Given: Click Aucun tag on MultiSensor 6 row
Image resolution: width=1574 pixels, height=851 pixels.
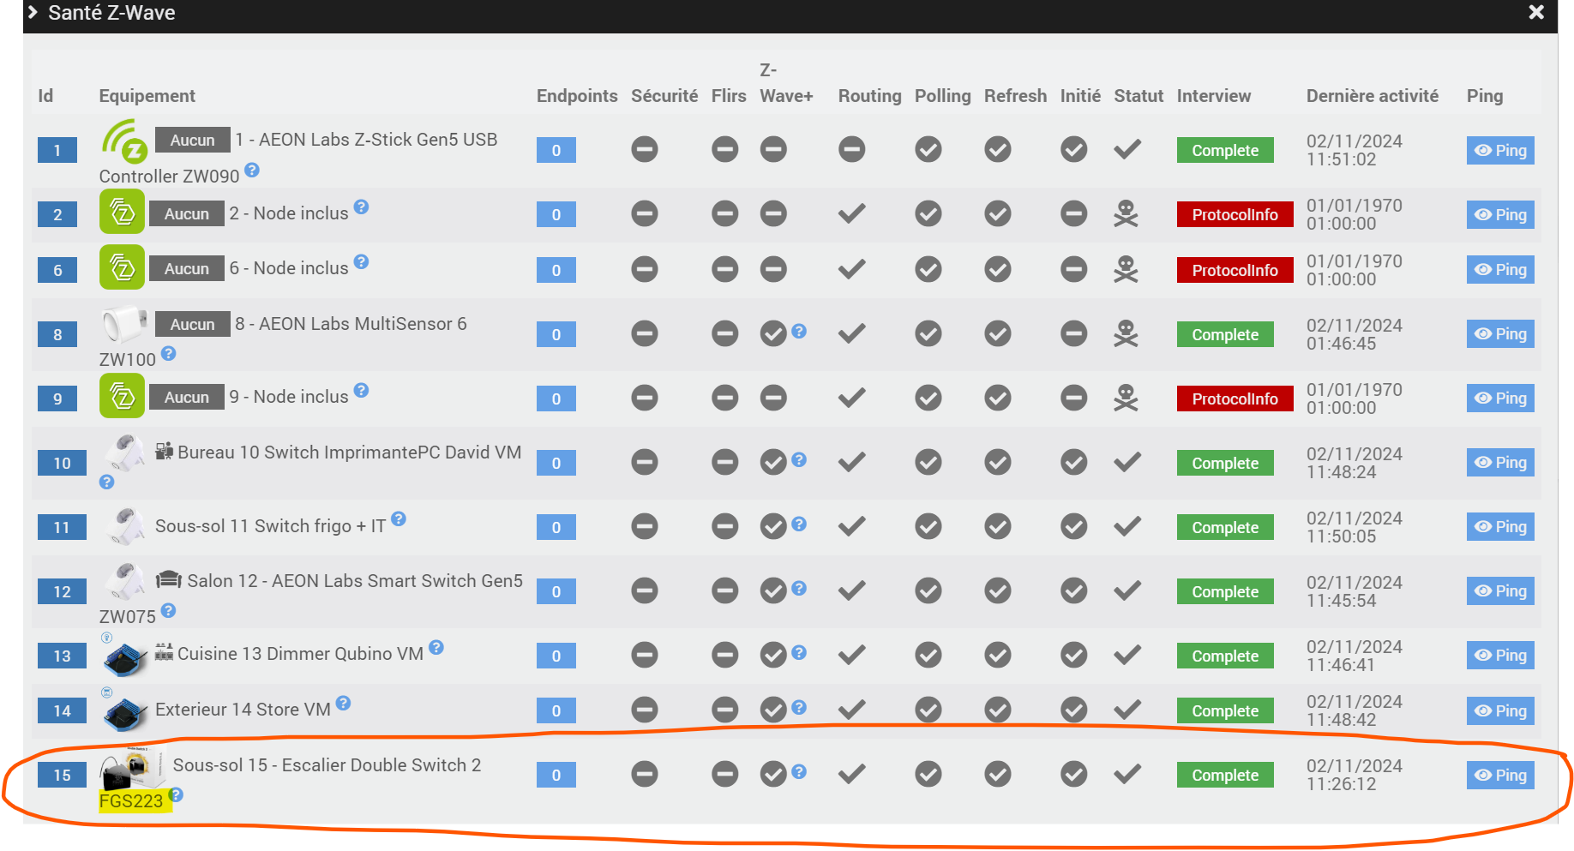Looking at the screenshot, I should tap(192, 325).
